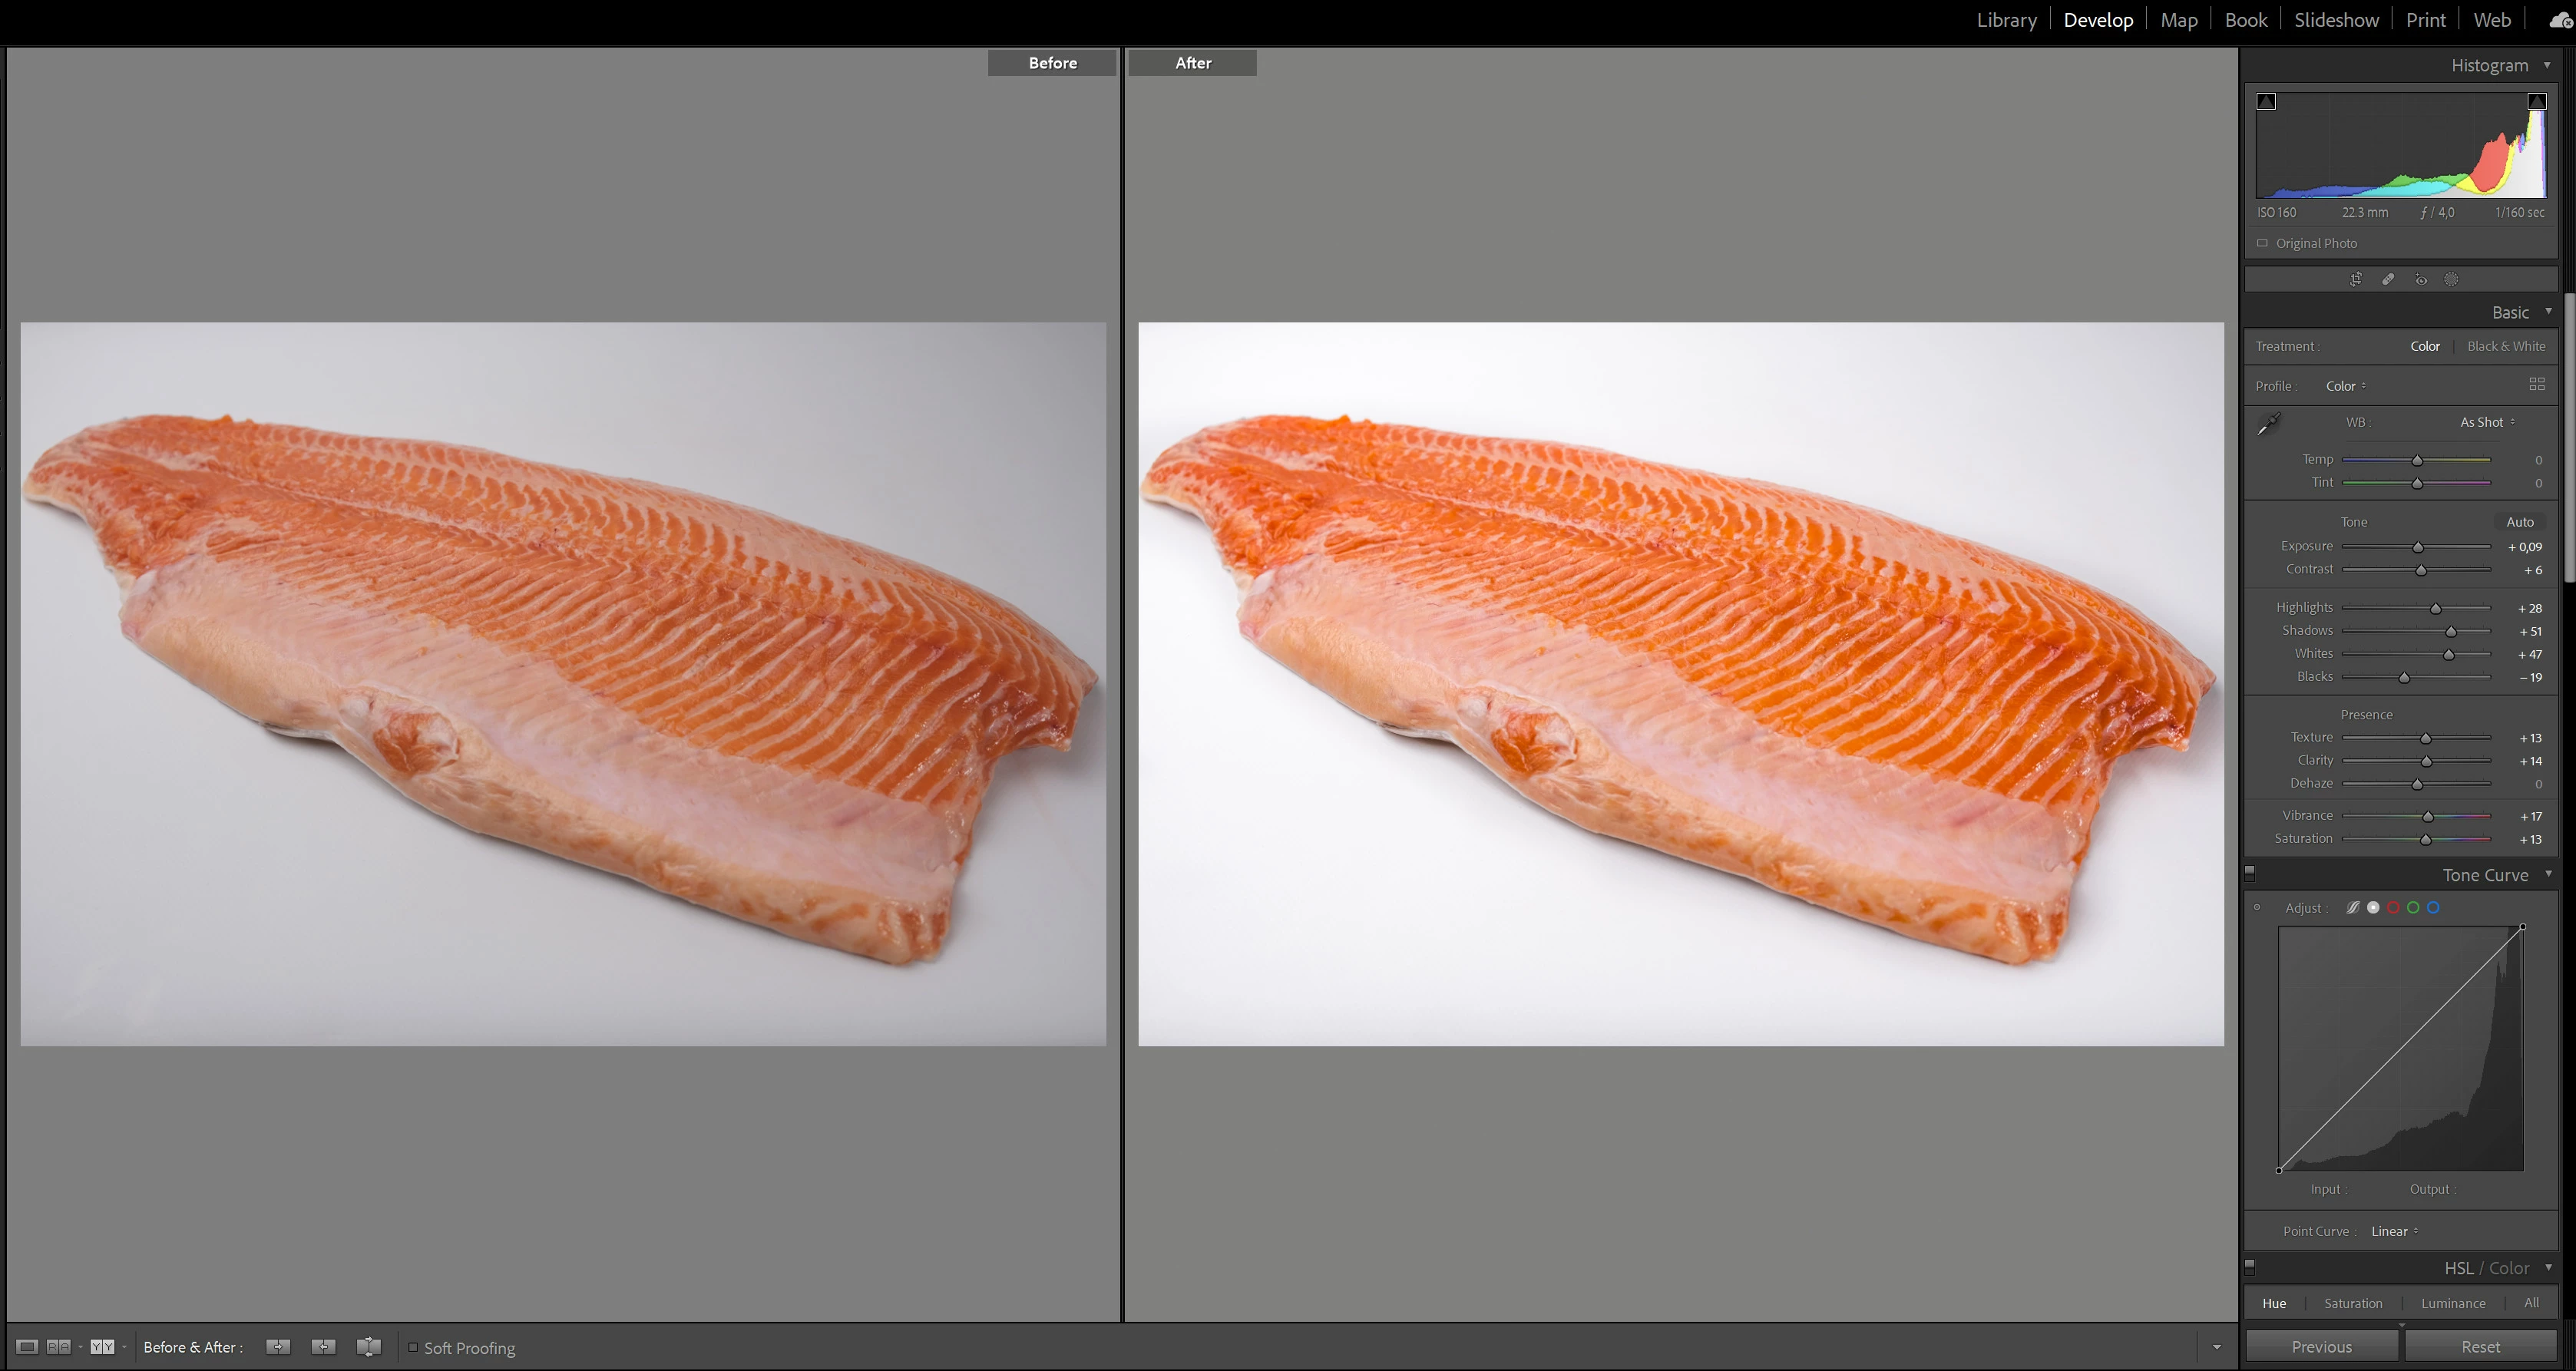The image size is (2576, 1371).
Task: Select the Crop Overlay tool
Action: [2356, 280]
